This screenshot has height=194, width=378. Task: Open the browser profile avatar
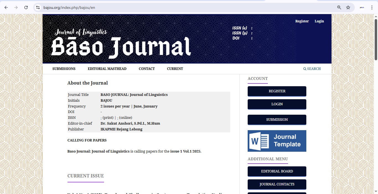[361, 7]
